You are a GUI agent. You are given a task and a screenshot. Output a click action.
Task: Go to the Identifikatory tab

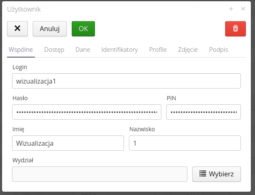(x=119, y=50)
